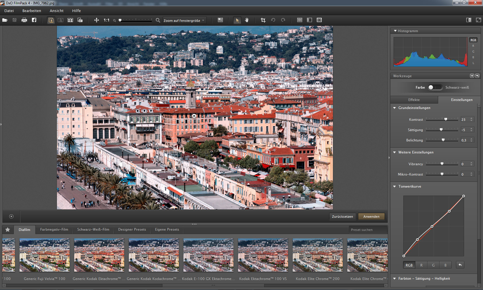Collapse the Tonwertkurve section
This screenshot has height=290, width=483.
(395, 186)
